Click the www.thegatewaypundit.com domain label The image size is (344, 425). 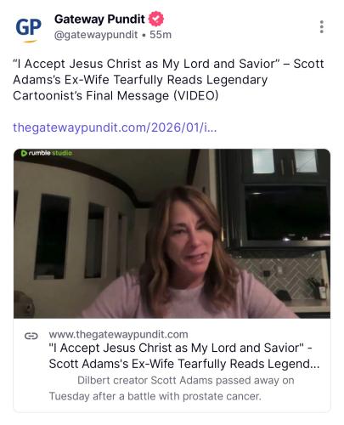pos(118,334)
